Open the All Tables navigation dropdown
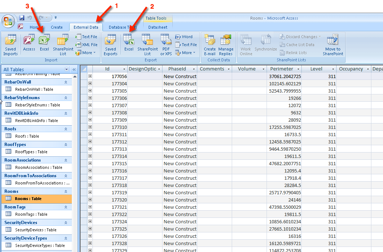 coord(66,69)
